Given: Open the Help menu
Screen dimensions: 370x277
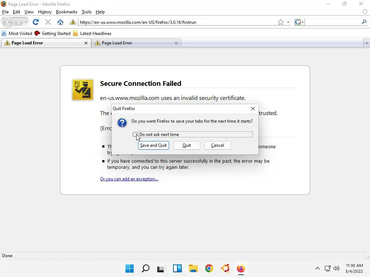Looking at the screenshot, I should [100, 12].
